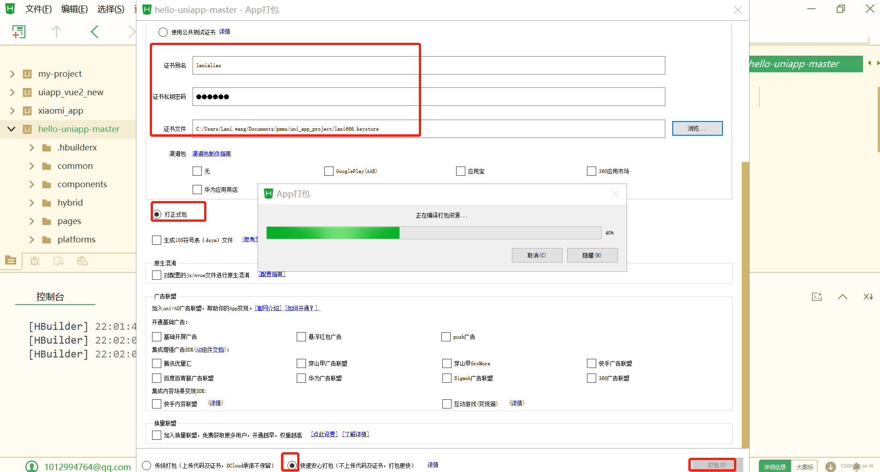Click the my-project folder icon
Screen dimensions: 880x472
27,74
